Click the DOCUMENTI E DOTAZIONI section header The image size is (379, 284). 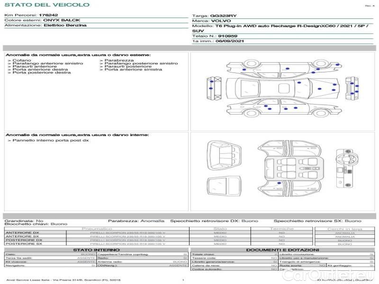pos(282,250)
